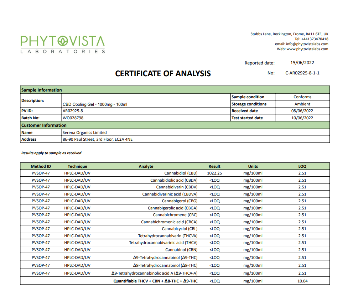Click PVSOP-47 in the Cannabidiol row
The image size is (348, 291).
[41, 173]
